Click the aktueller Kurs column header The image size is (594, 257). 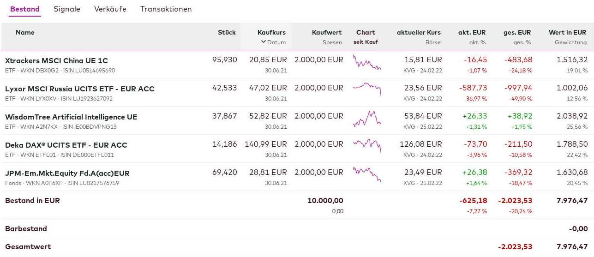pos(419,32)
